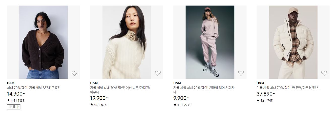
Task: Open the pink sweatsuit product photo
Action: [210, 42]
